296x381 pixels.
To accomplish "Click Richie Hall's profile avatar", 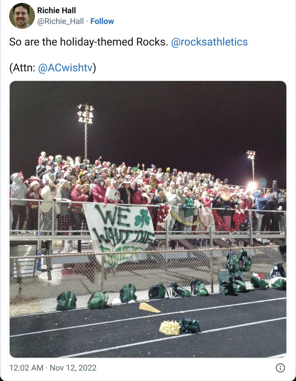I will tap(22, 16).
